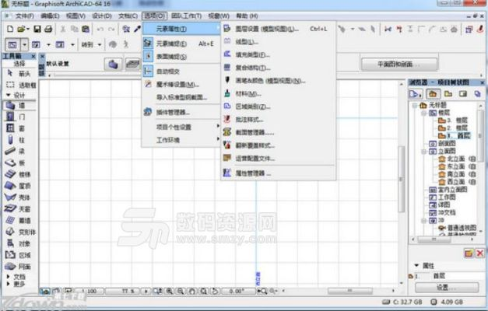Collapse the Elevations (立面图) tree node
The image size is (488, 311).
pos(423,152)
